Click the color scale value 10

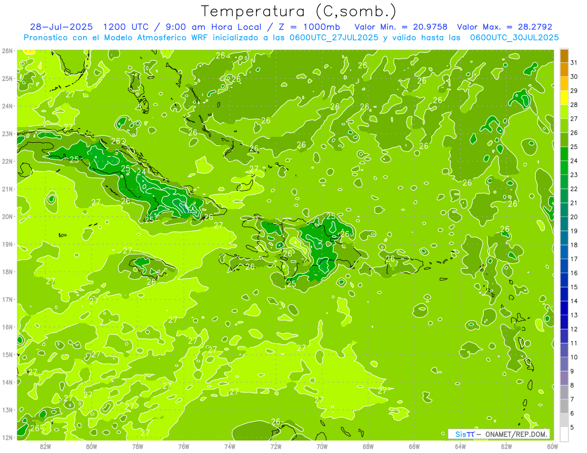click(x=574, y=357)
